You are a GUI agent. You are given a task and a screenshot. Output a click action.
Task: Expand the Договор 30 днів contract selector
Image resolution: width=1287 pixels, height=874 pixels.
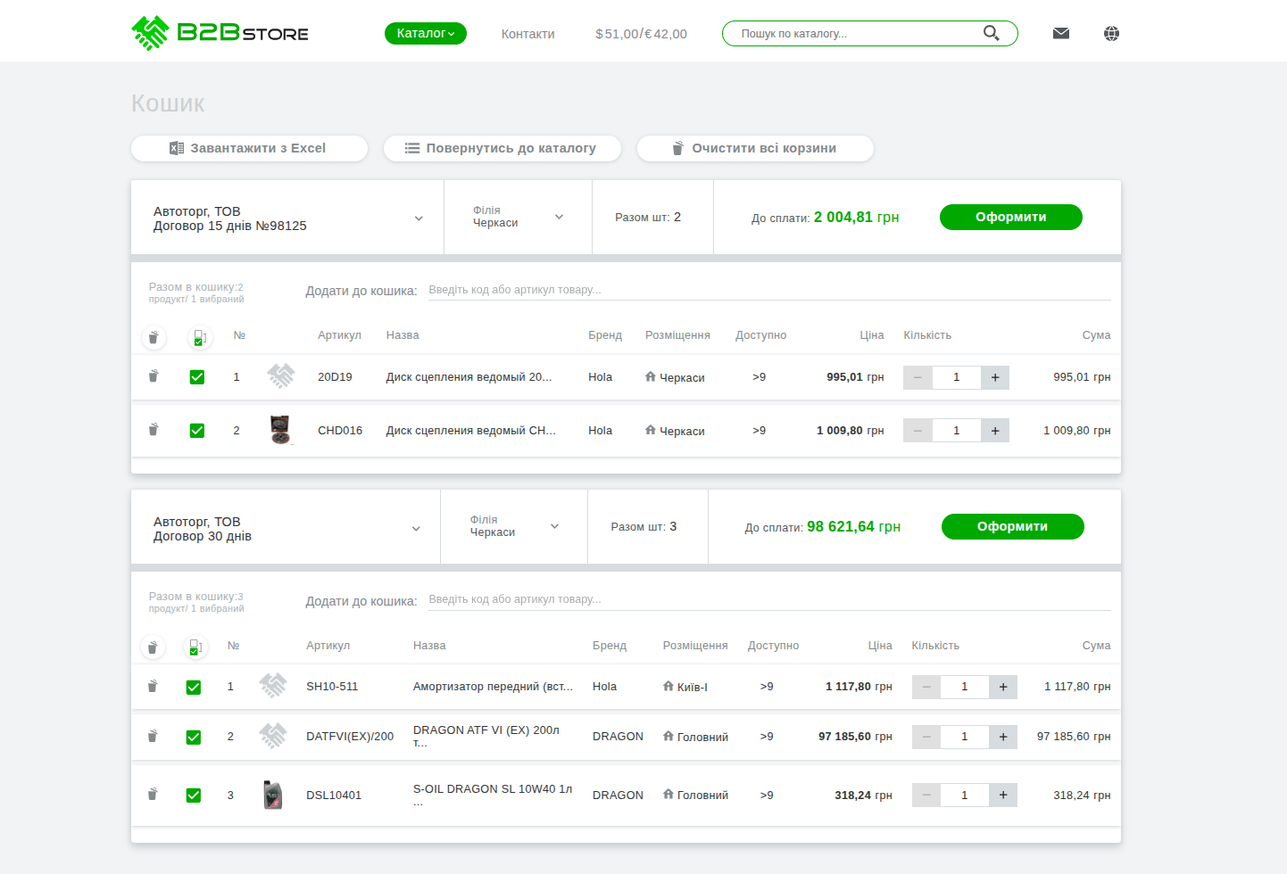coord(416,529)
